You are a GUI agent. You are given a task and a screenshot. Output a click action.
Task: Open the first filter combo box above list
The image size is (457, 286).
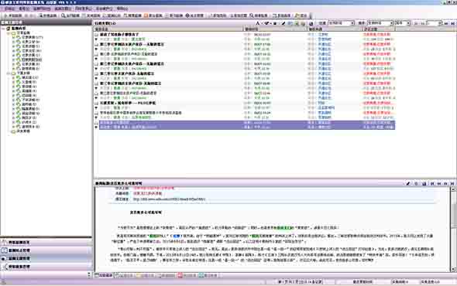[x=342, y=23]
